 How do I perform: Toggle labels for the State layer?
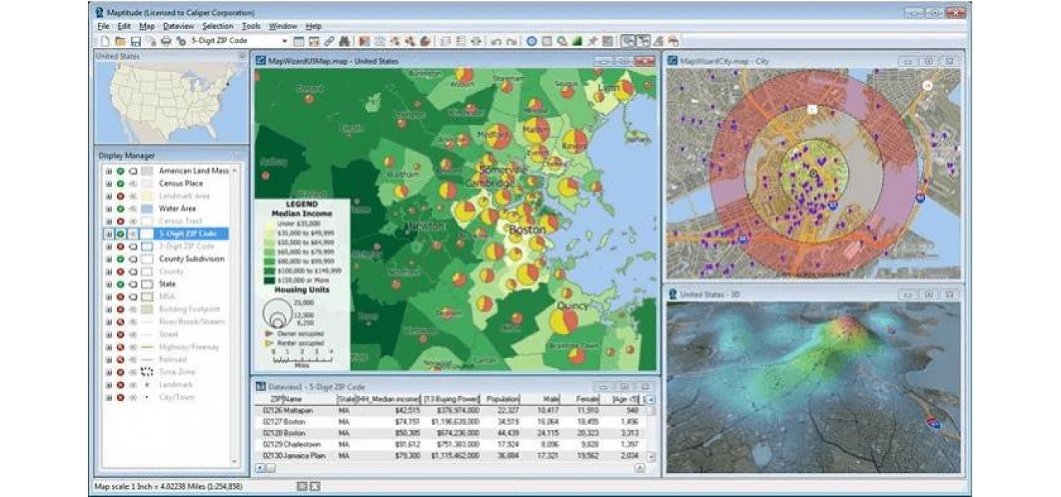pyautogui.click(x=133, y=284)
